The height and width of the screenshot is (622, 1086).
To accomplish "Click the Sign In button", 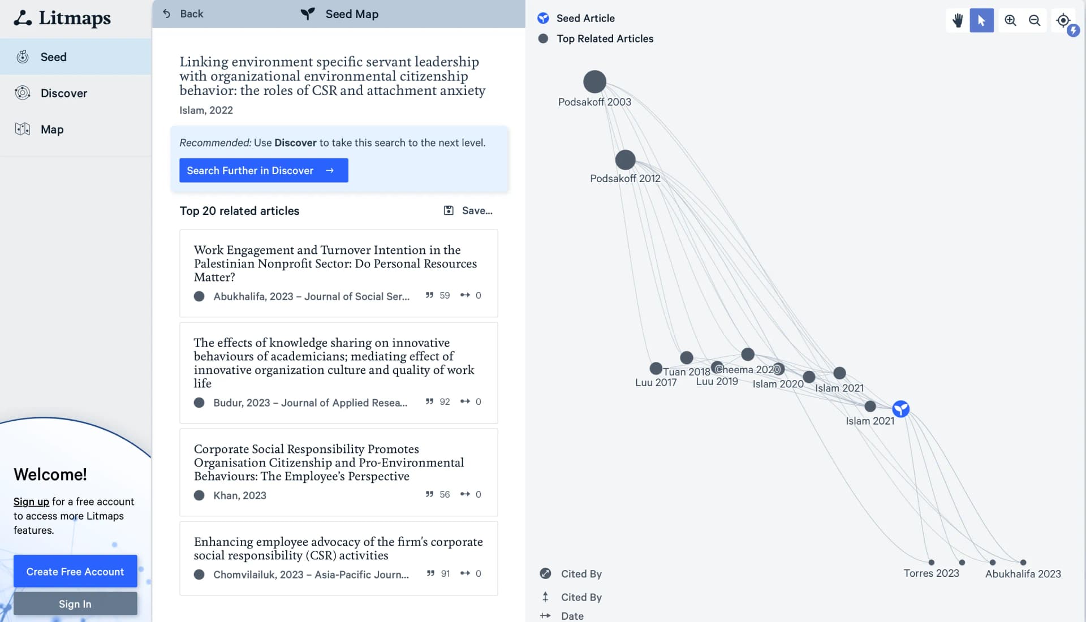I will [x=75, y=604].
